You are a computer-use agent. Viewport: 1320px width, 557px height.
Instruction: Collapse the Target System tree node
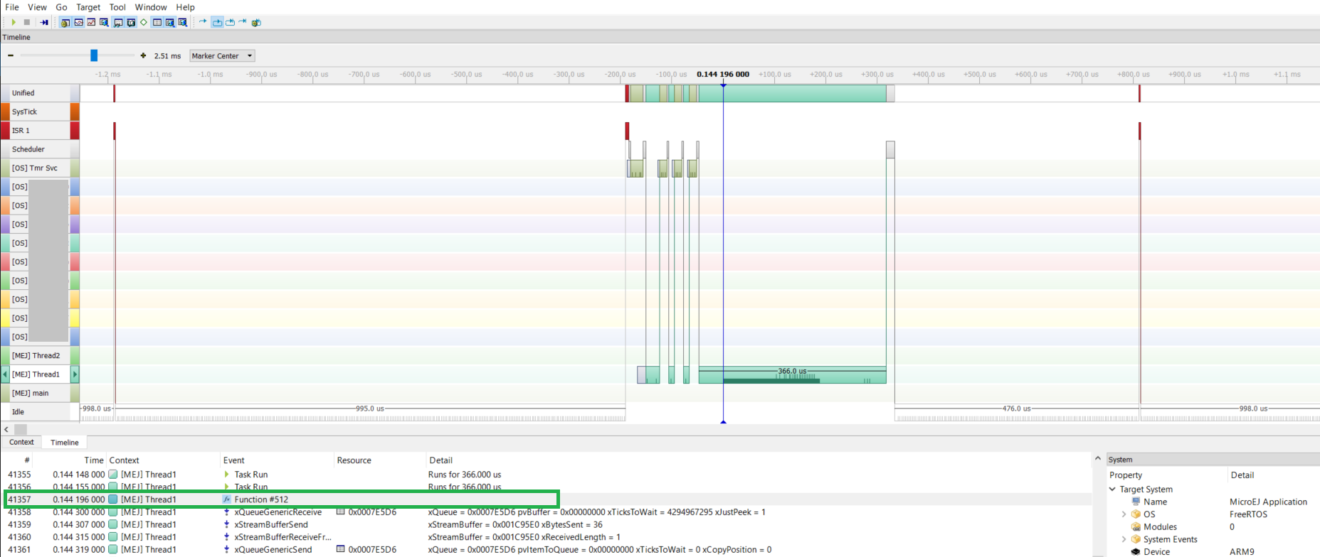tap(1113, 490)
